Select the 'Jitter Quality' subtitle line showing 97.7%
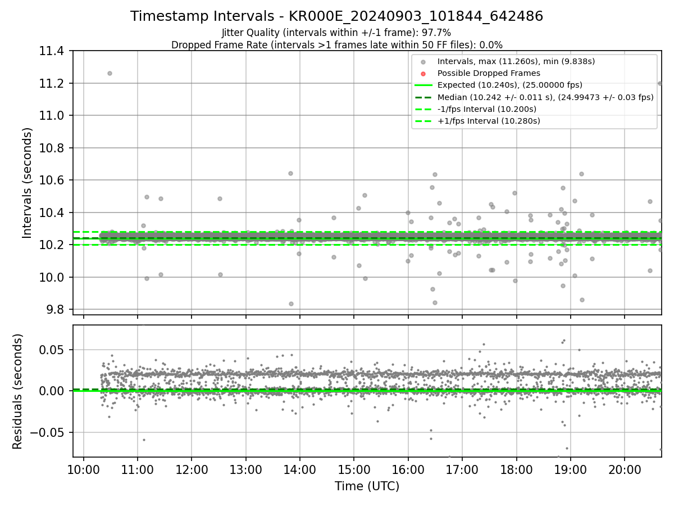The height and width of the screenshot is (506, 674). pyautogui.click(x=336, y=33)
